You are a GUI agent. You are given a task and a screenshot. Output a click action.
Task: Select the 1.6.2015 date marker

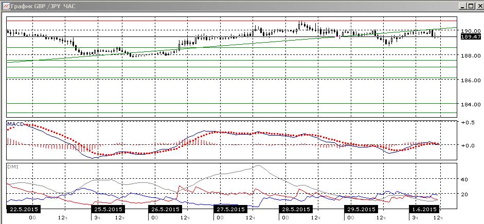click(424, 209)
